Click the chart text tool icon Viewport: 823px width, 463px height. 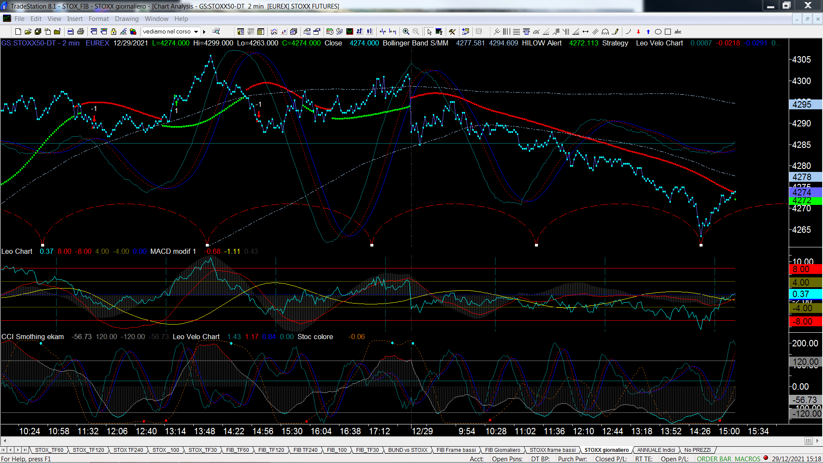[x=439, y=32]
